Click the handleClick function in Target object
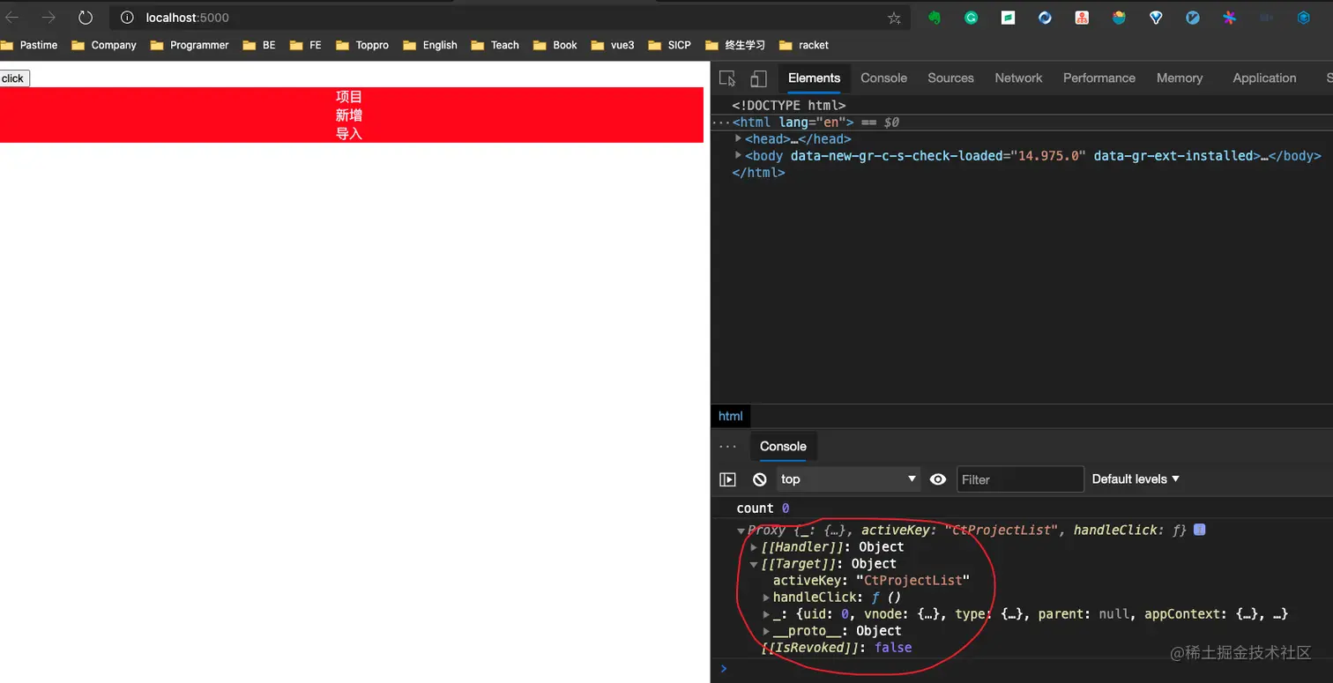The width and height of the screenshot is (1333, 683). (x=815, y=597)
